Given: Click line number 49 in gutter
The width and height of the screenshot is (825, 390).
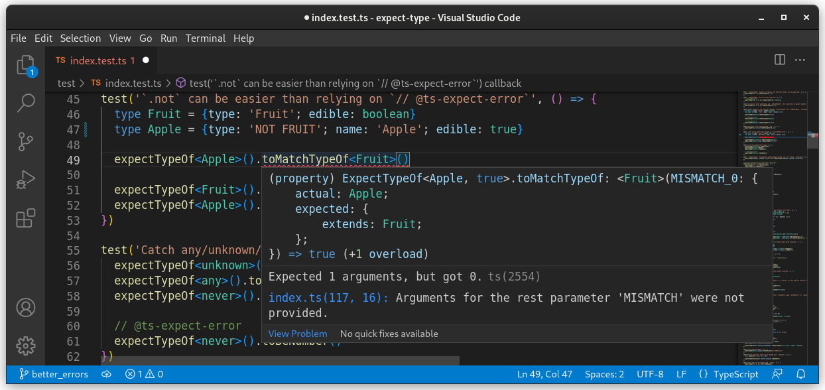Looking at the screenshot, I should click(x=73, y=160).
